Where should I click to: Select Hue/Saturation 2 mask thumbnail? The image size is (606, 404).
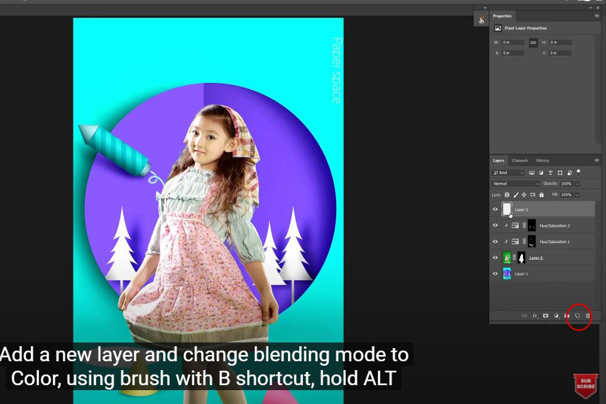point(532,225)
